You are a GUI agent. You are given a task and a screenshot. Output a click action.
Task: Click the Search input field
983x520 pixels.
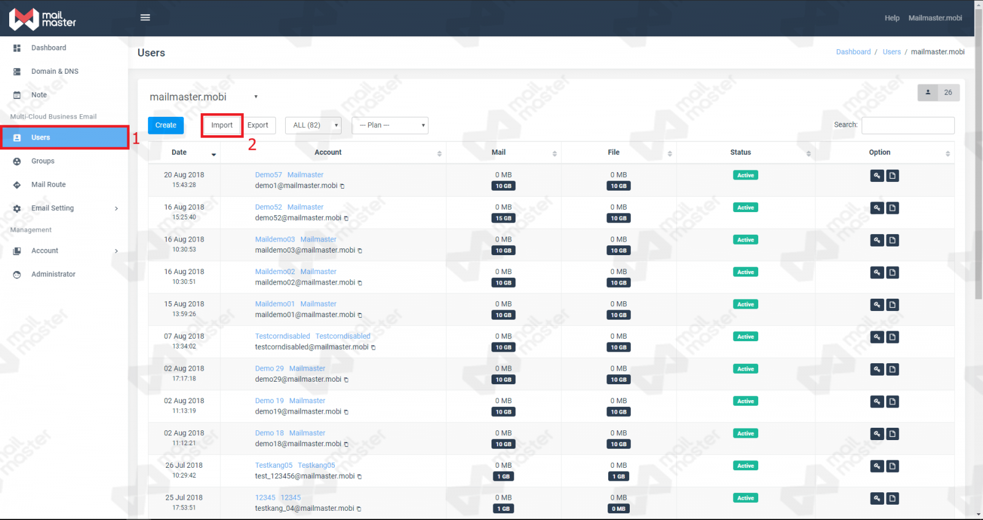(x=908, y=125)
